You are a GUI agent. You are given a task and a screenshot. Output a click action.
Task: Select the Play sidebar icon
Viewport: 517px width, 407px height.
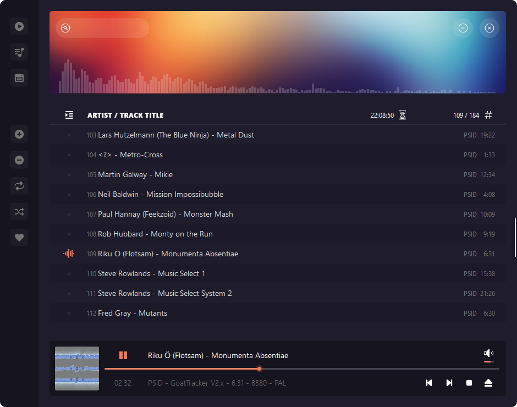pyautogui.click(x=19, y=26)
